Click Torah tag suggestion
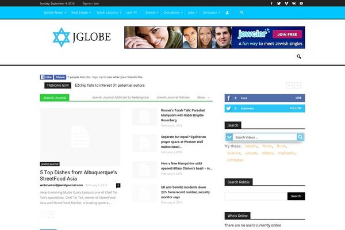The height and width of the screenshot is (230, 345). pos(281,146)
